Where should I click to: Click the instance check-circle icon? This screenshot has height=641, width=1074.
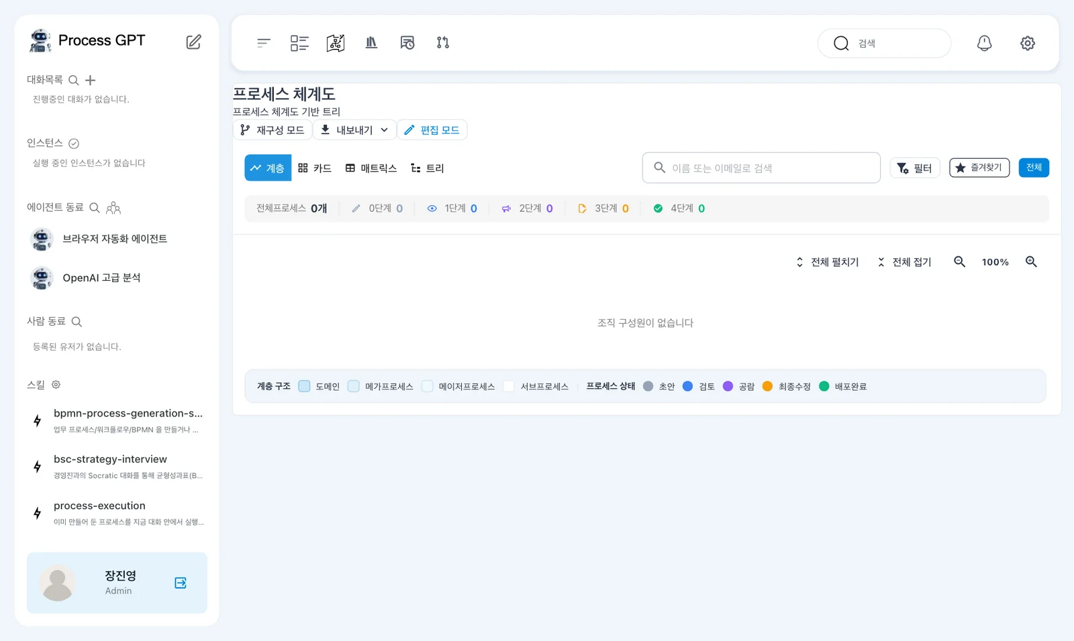point(74,143)
